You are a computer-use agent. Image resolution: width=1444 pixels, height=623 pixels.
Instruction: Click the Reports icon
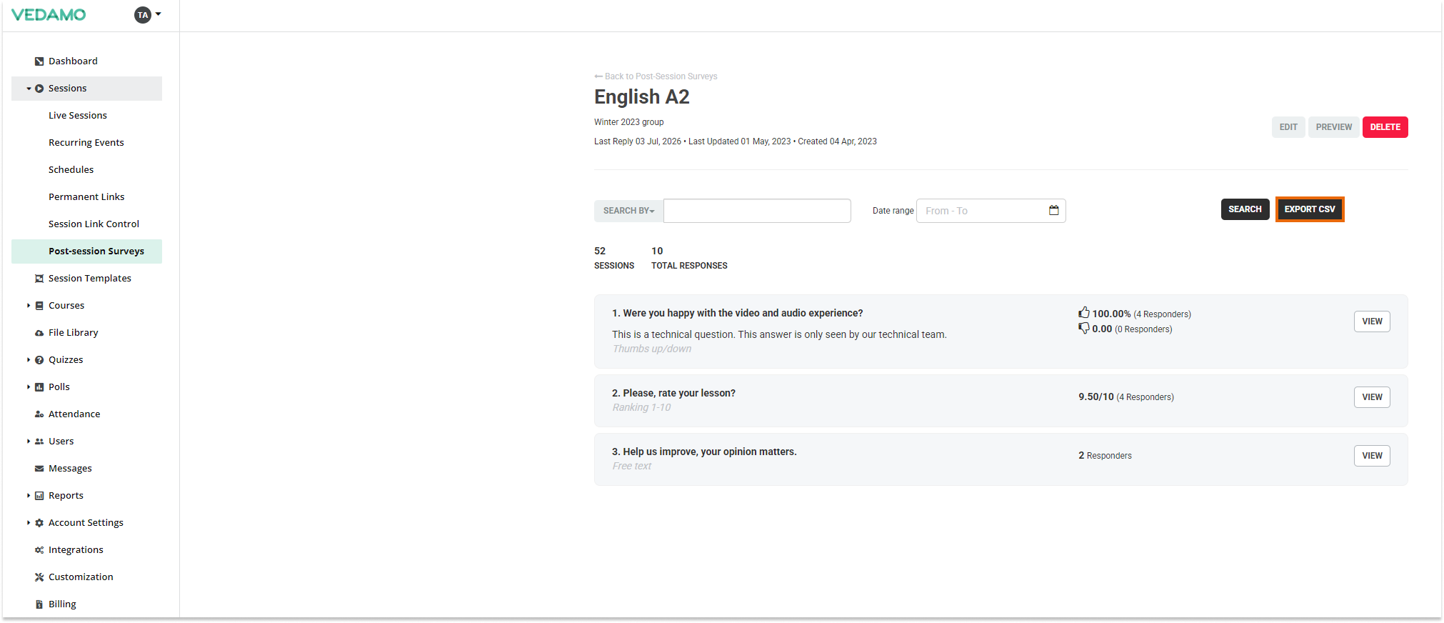[x=39, y=496]
